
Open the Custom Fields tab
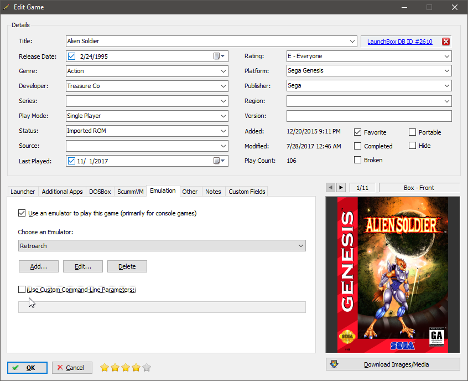(x=247, y=192)
